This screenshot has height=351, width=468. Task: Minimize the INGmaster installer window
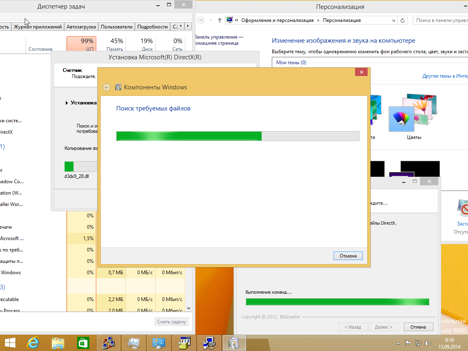403,182
